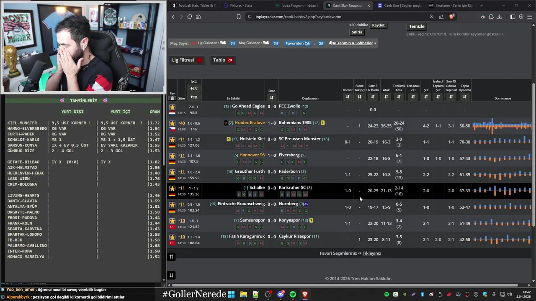Unfavorite the Schalke match star

click(172, 188)
